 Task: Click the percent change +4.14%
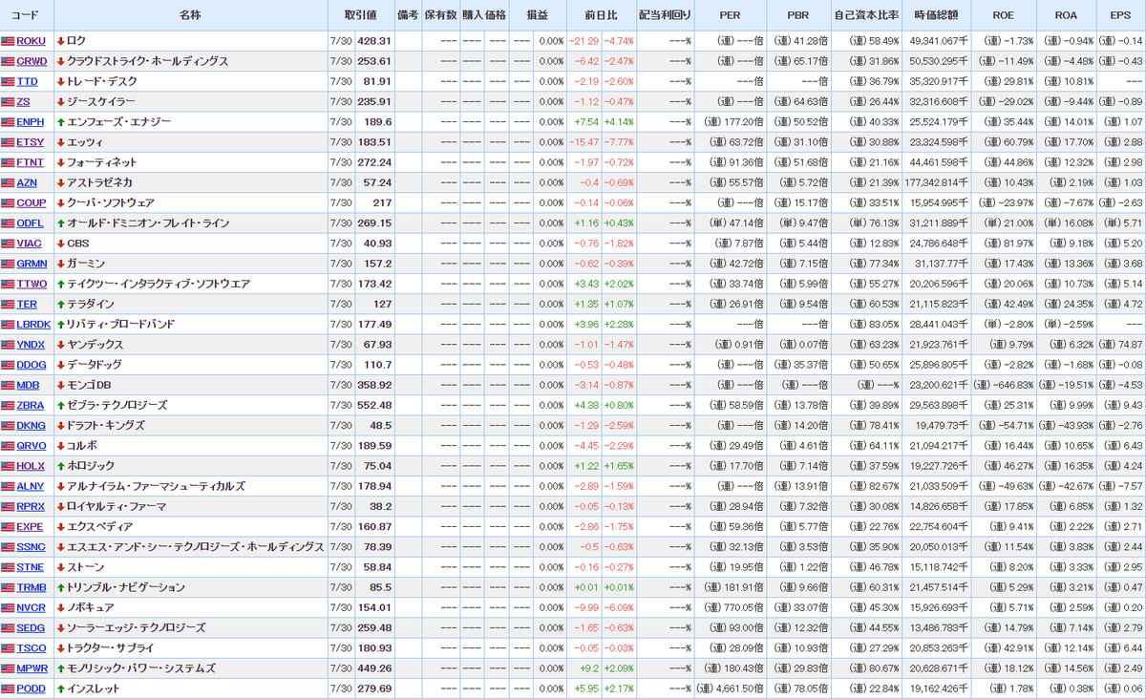click(619, 122)
